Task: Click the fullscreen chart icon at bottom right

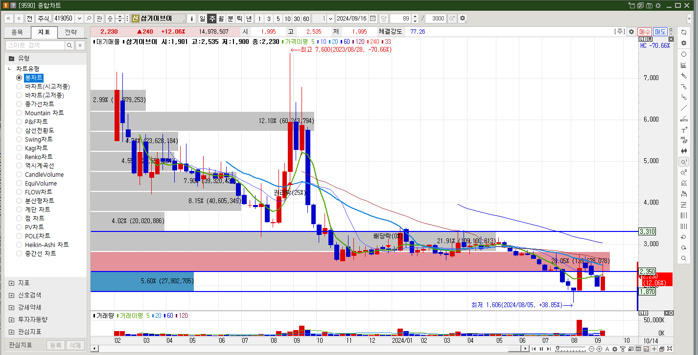Action: (x=670, y=349)
